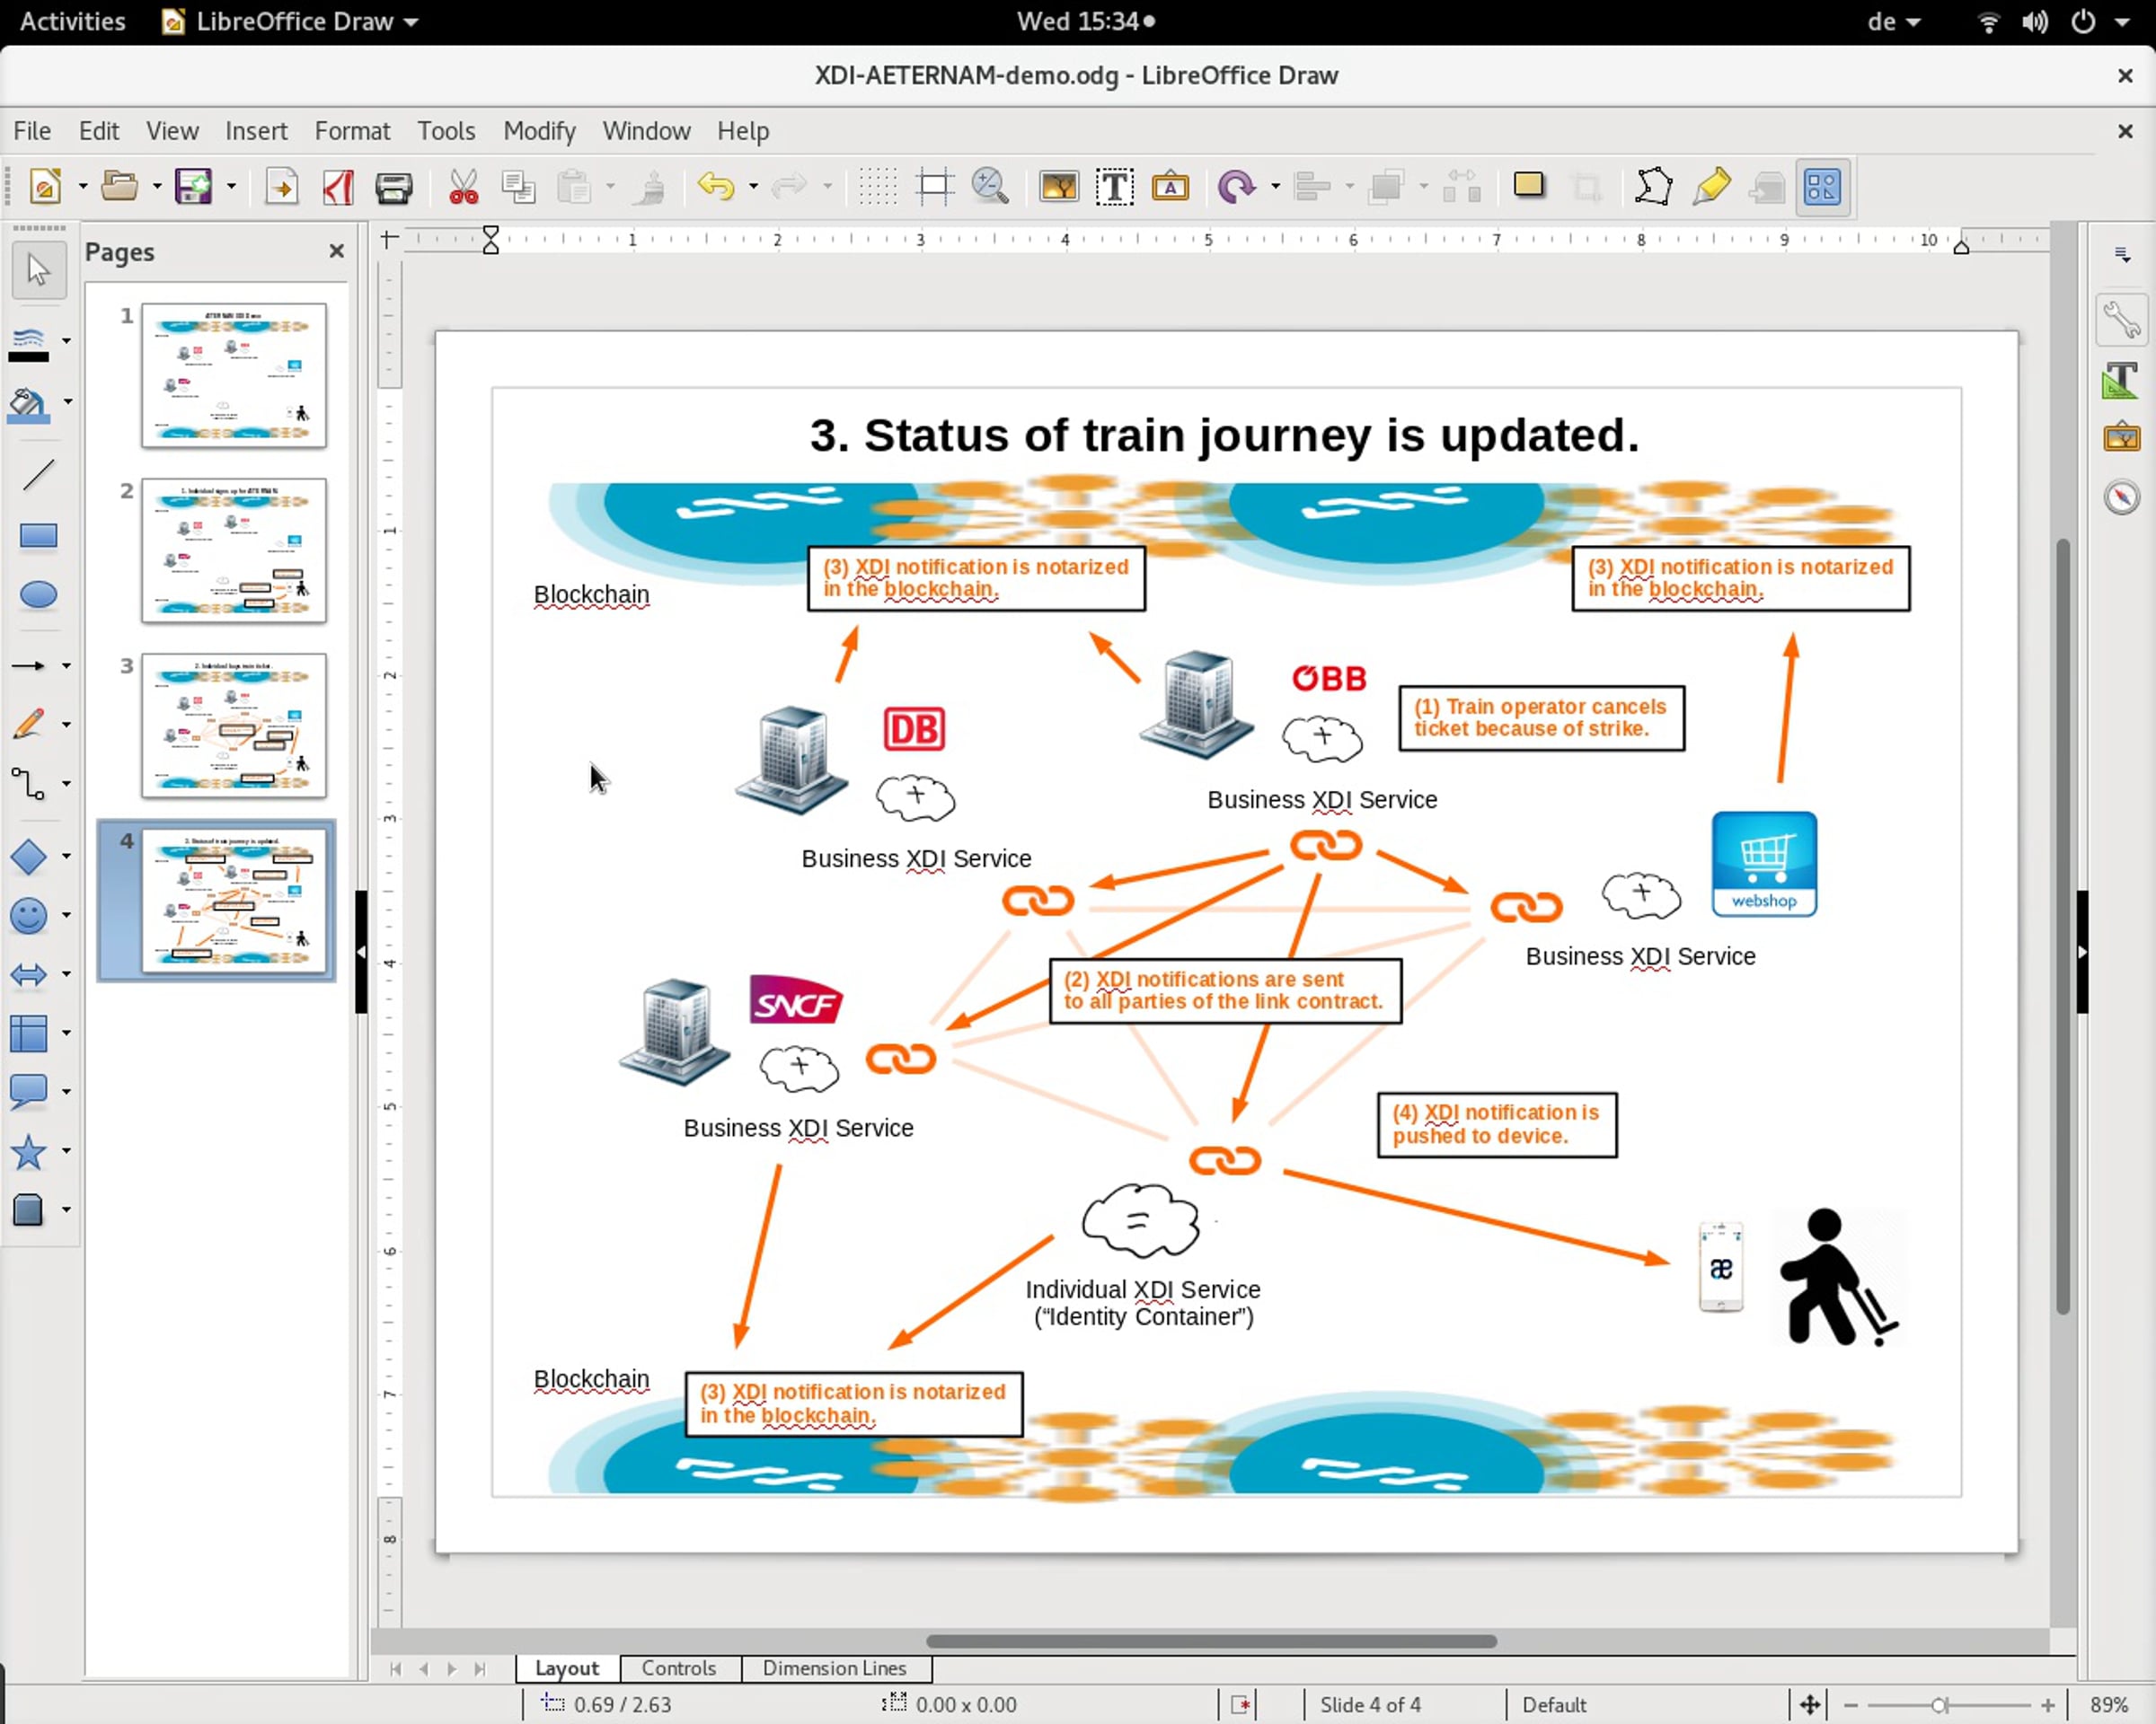
Task: Close the Pages panel
Action: [x=337, y=251]
